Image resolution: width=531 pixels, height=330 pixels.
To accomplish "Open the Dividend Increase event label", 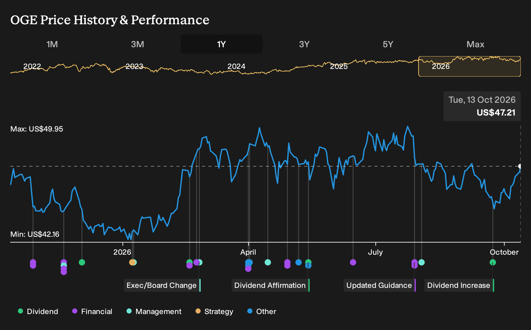I will coord(459,285).
